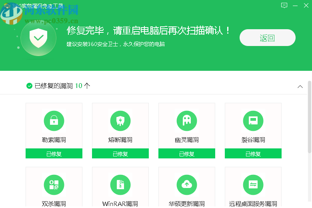Select the 远程桌面服务漏洞 arrows icon
The width and height of the screenshot is (312, 208).
tap(253, 185)
